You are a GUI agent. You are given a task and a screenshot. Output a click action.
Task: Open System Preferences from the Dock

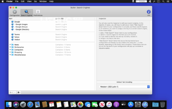(138, 104)
